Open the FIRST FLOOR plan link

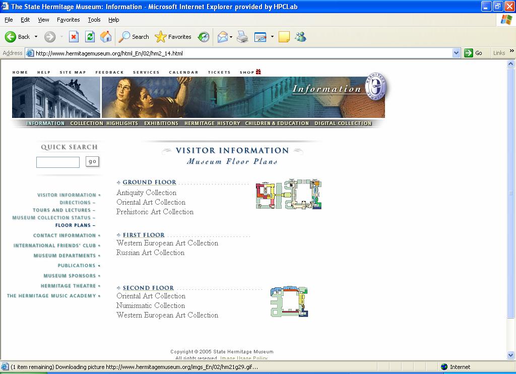click(144, 235)
